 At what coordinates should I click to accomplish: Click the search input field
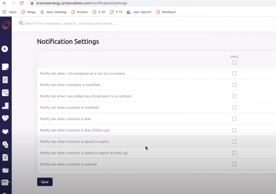(119, 23)
